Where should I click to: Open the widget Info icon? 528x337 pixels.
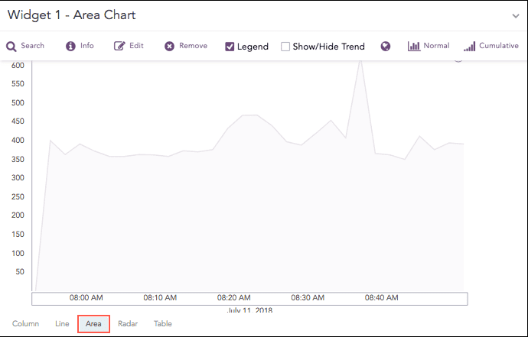coord(71,47)
